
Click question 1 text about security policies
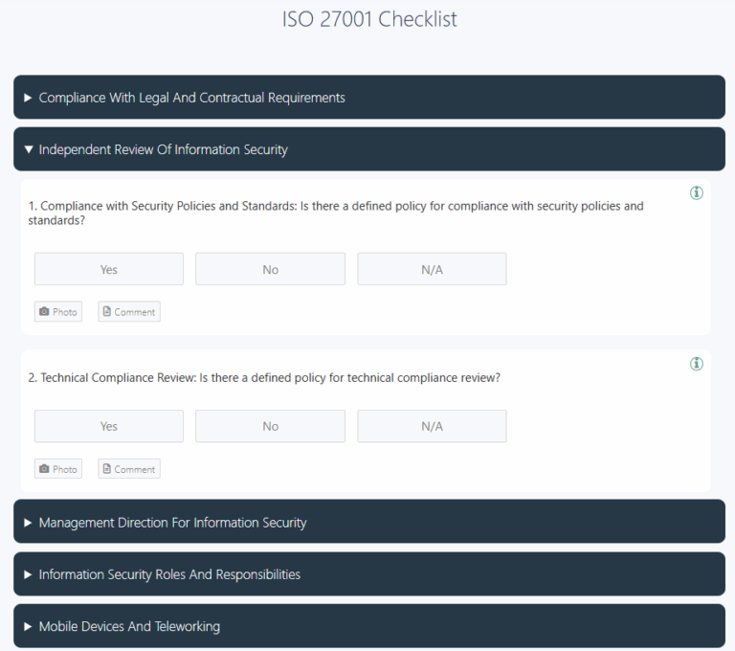click(336, 213)
